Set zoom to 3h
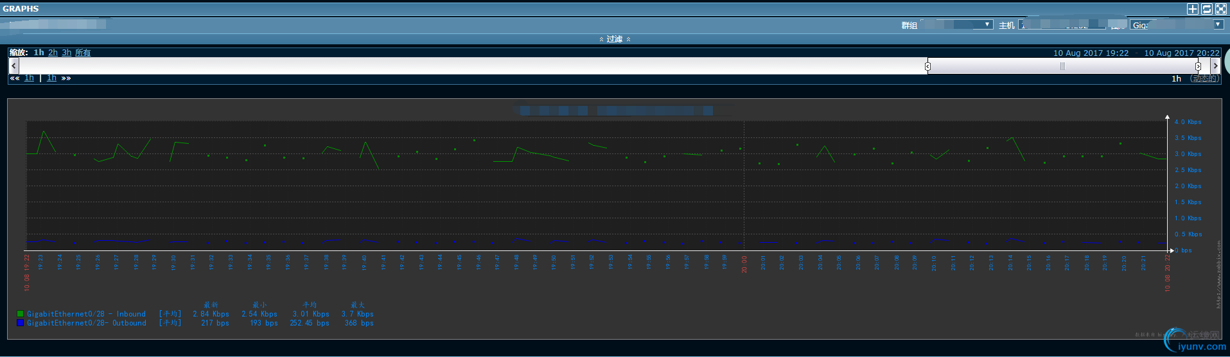This screenshot has width=1230, height=357. 67,53
